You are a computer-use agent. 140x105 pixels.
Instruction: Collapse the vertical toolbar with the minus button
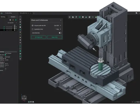[20, 17]
